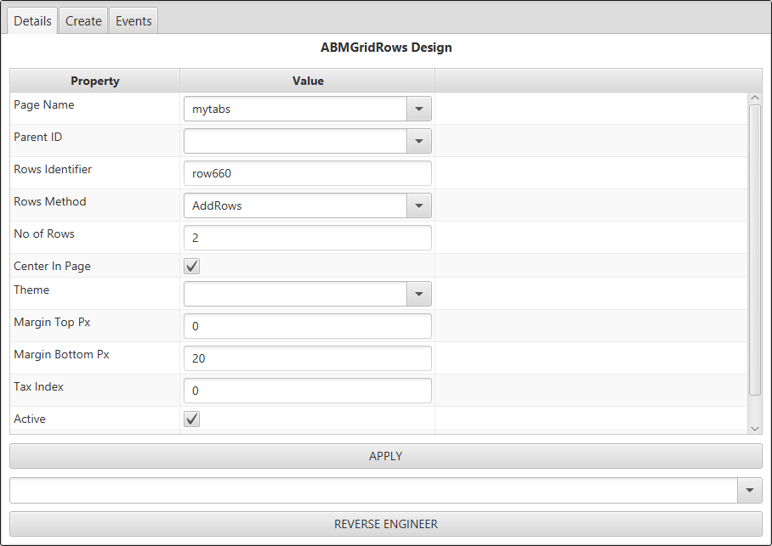
Task: Click the No of Rows field
Action: tap(307, 238)
